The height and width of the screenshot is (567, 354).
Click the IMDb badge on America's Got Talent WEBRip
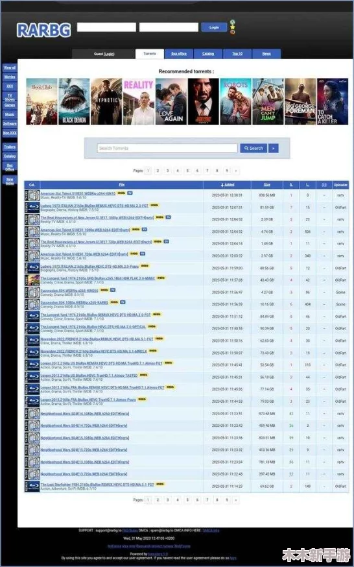click(121, 193)
